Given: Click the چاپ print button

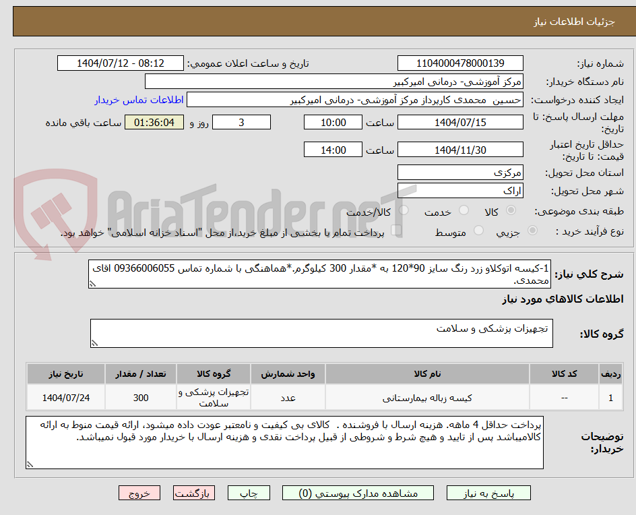Looking at the screenshot, I should pyautogui.click(x=249, y=493).
